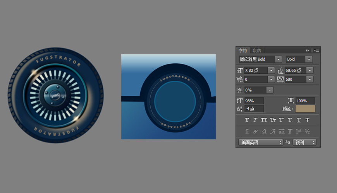Toggle standard ligatures fi
This screenshot has height=193, width=337.
pyautogui.click(x=247, y=131)
